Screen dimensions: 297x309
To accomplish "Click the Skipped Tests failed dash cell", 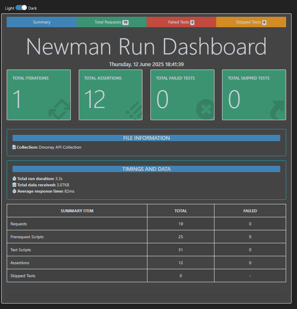I will click(x=250, y=276).
